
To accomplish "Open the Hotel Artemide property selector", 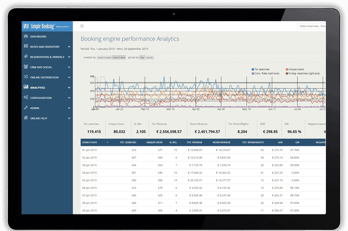I will tap(312, 26).
